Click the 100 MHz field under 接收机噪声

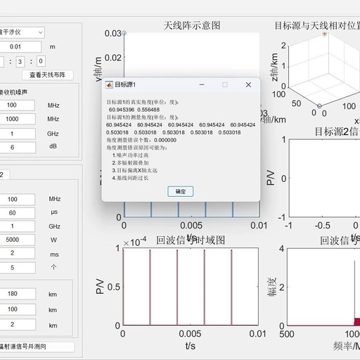(17, 105)
